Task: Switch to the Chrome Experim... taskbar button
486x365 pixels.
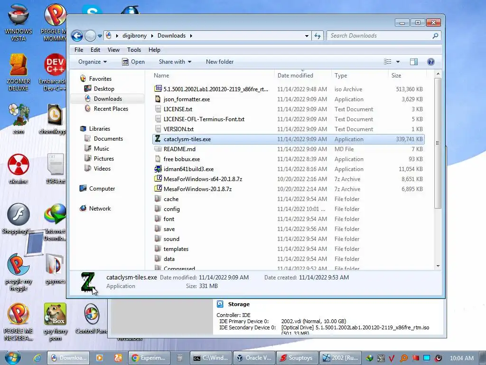Action: (149, 358)
